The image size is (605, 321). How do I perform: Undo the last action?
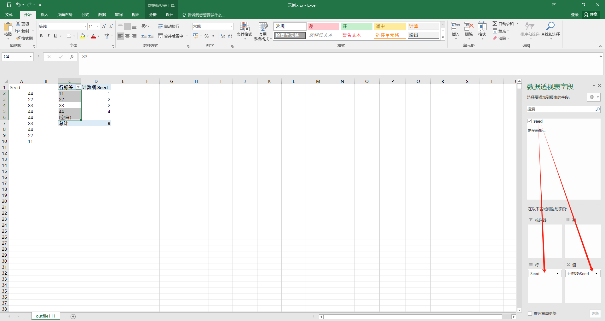[x=18, y=5]
